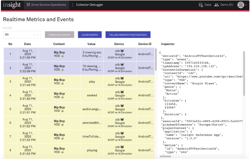
Task: Click the stb device icon in row 1
Action: pos(122,51)
